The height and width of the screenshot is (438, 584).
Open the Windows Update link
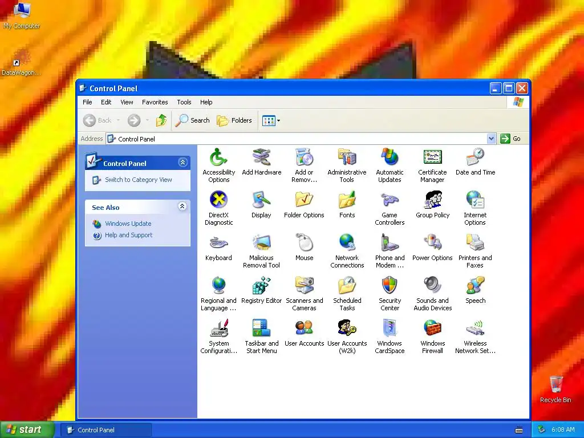pyautogui.click(x=128, y=224)
